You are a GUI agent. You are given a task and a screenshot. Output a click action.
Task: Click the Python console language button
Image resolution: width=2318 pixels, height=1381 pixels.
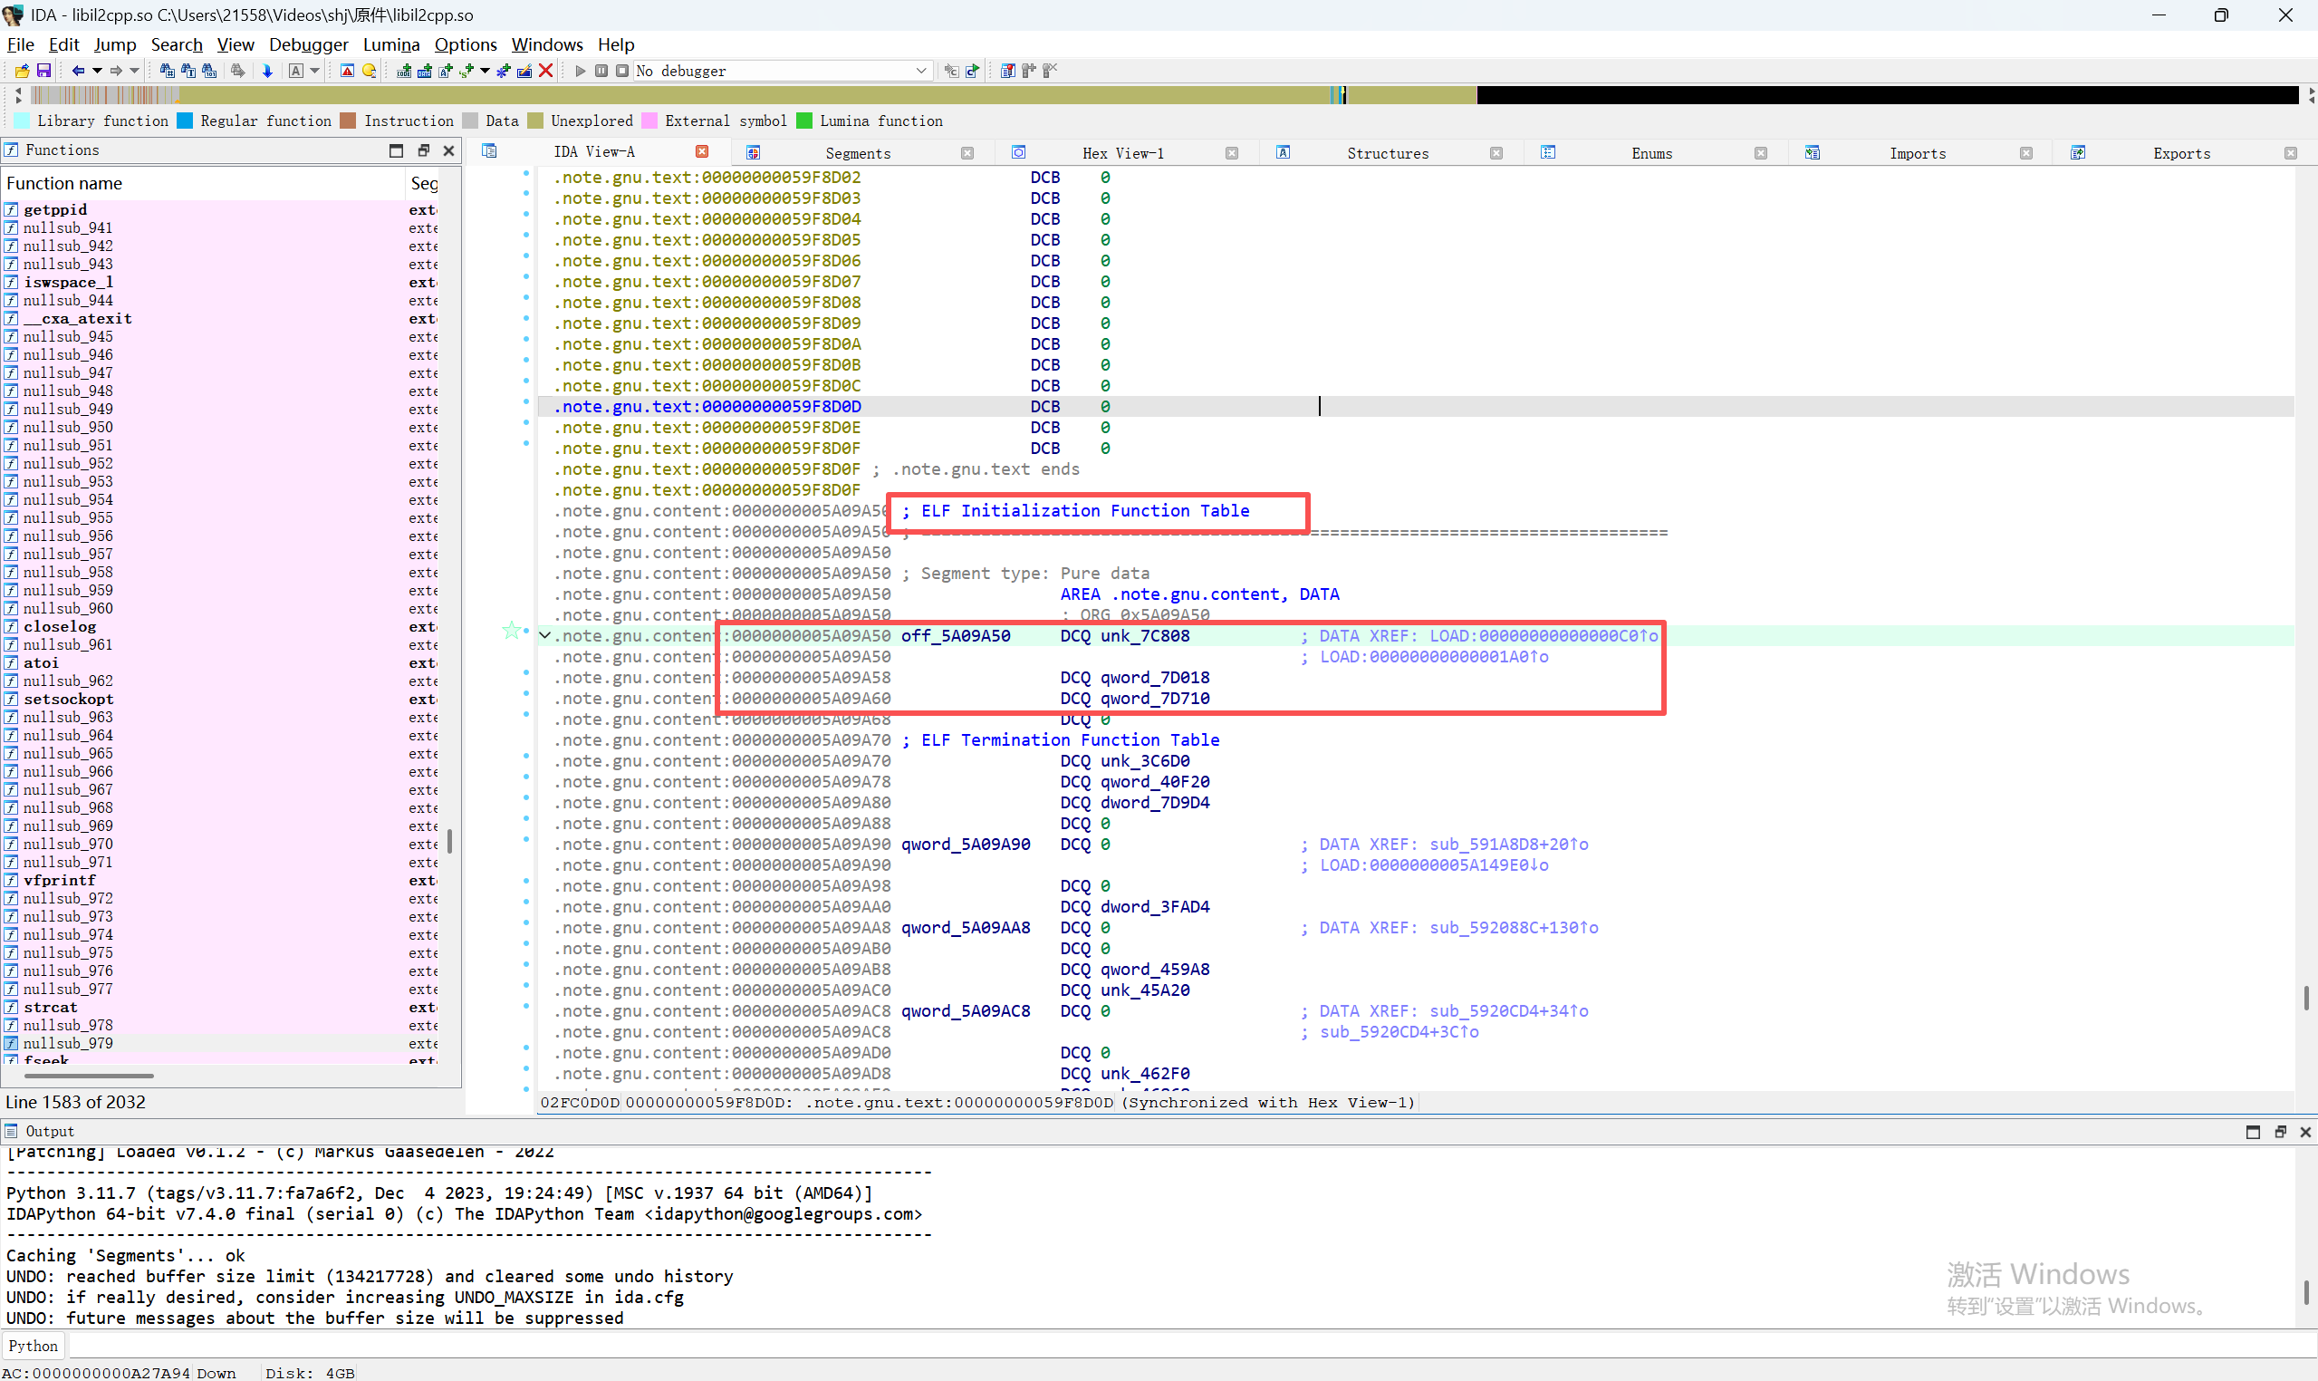tap(34, 1346)
